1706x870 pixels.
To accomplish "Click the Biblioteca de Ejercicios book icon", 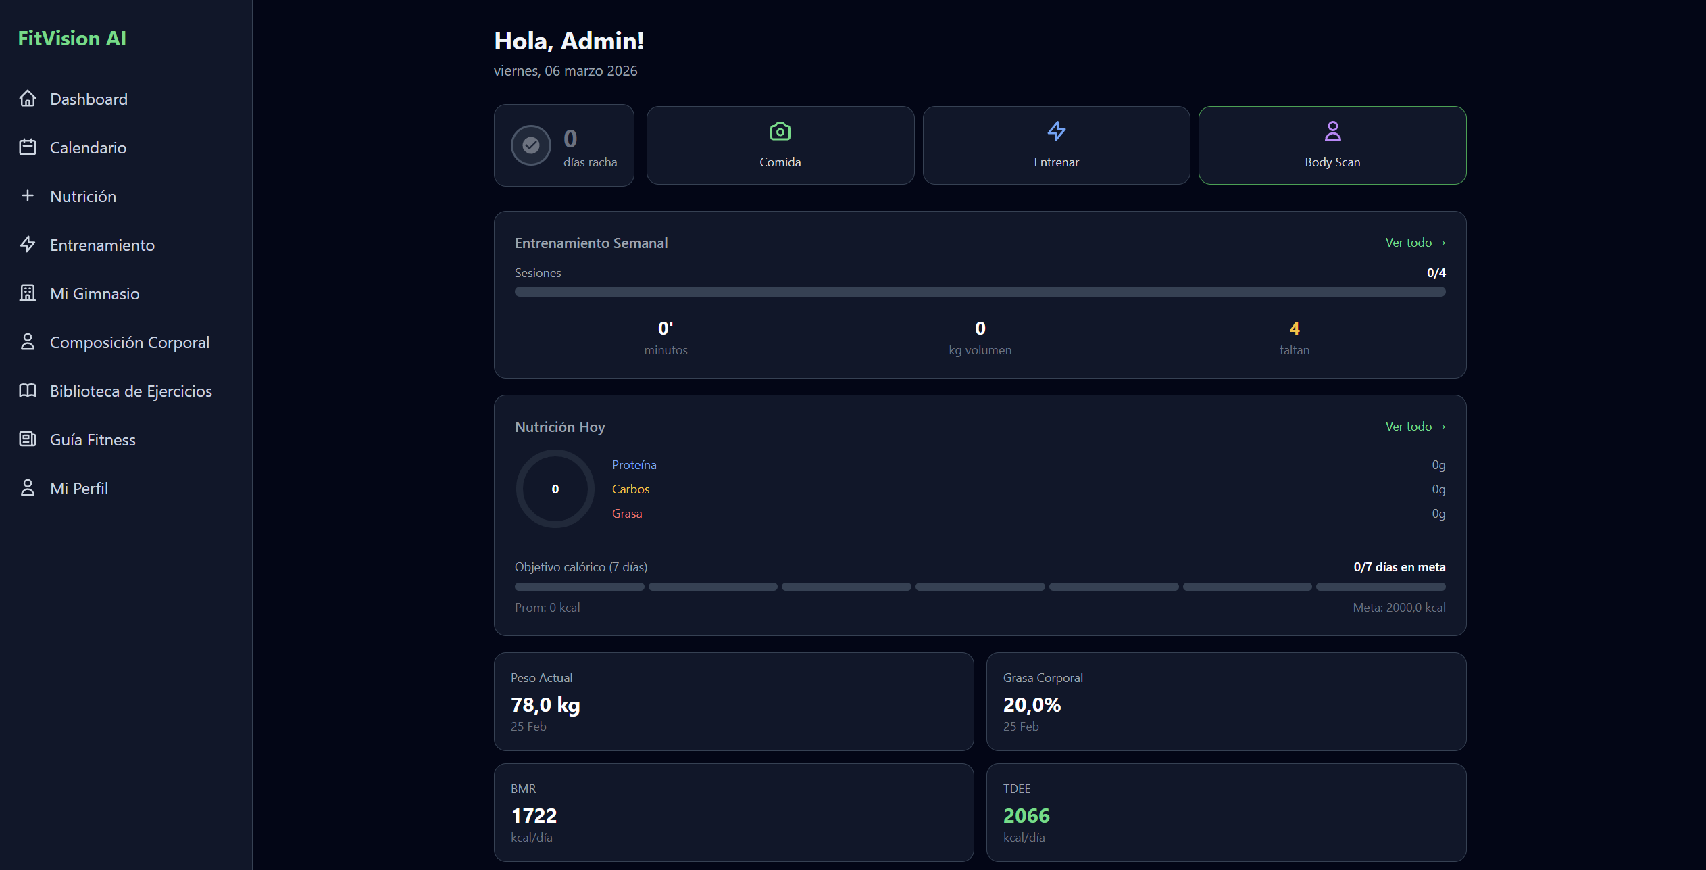I will (28, 391).
